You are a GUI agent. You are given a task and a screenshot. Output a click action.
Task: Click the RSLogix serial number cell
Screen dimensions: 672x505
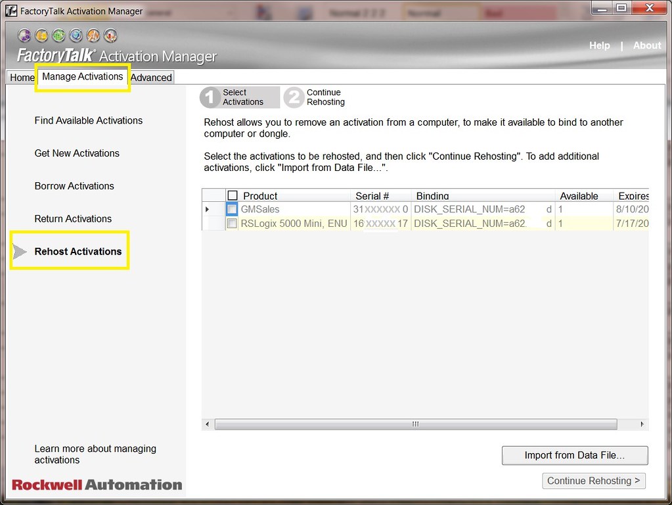(x=380, y=224)
